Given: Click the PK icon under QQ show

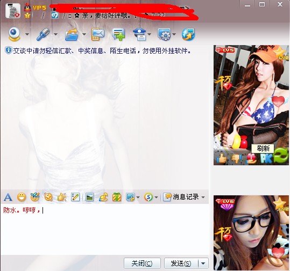Looking at the screenshot, I should click(266, 159).
